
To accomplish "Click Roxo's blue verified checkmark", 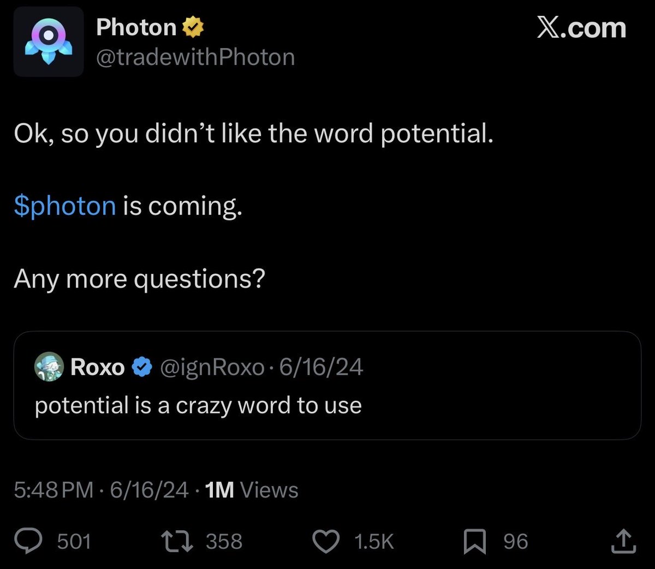I will tap(142, 367).
